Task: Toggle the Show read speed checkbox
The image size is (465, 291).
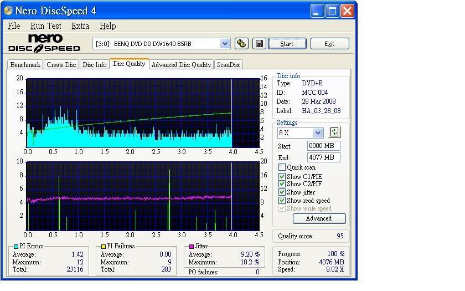Action: pyautogui.click(x=282, y=201)
